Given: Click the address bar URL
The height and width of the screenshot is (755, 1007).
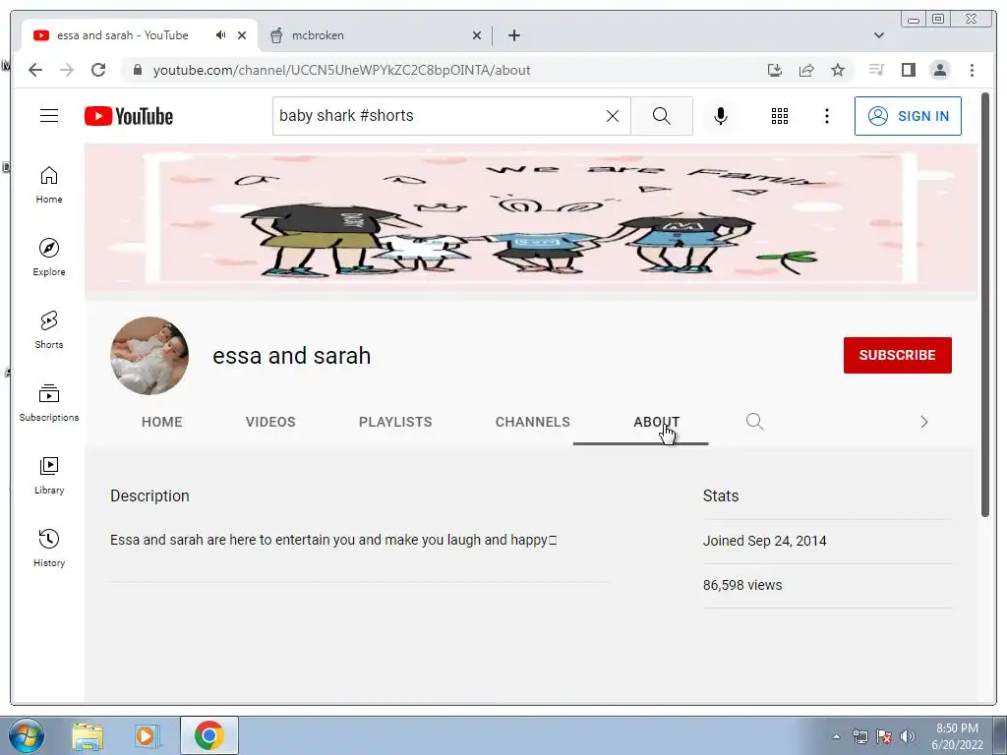Looking at the screenshot, I should click(341, 70).
